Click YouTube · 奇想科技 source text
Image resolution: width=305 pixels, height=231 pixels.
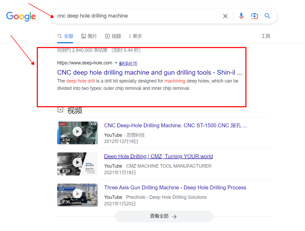[124, 135]
